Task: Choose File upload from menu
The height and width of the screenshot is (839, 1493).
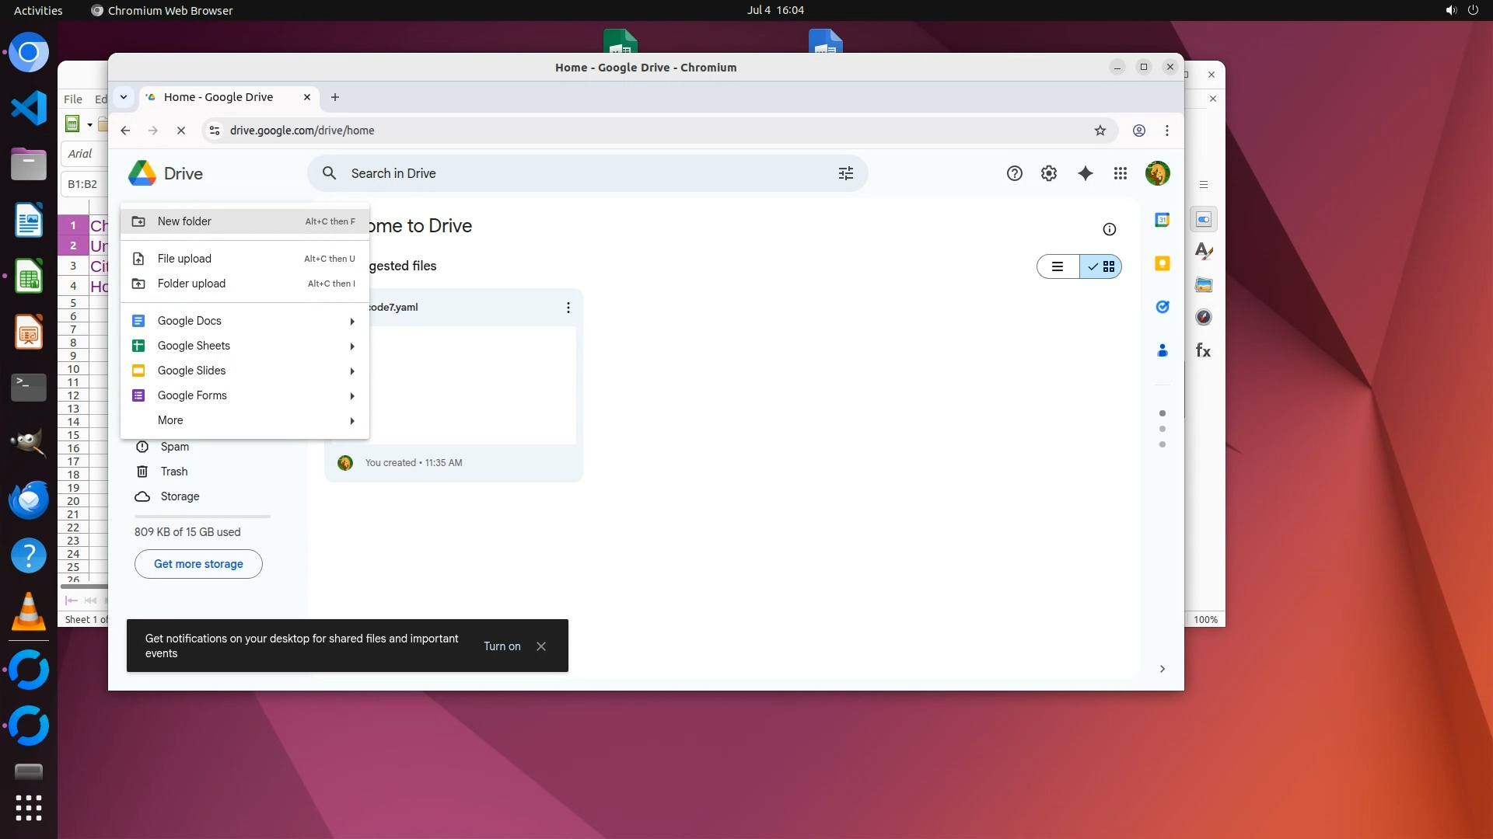Action: coord(184,259)
